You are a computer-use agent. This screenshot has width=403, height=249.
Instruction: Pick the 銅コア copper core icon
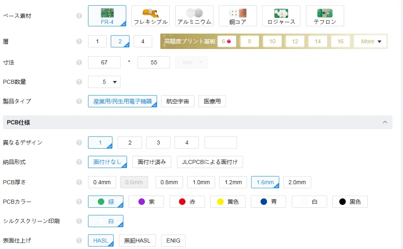click(x=237, y=13)
